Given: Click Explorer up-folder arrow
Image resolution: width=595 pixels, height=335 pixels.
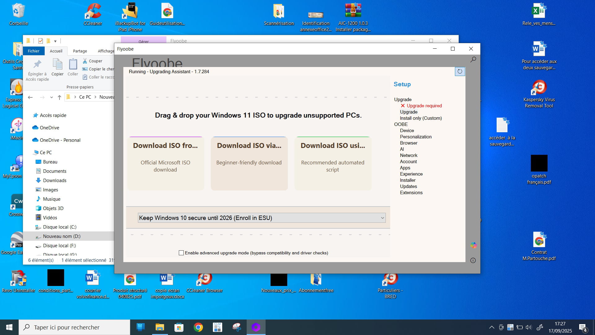Looking at the screenshot, I should (59, 97).
